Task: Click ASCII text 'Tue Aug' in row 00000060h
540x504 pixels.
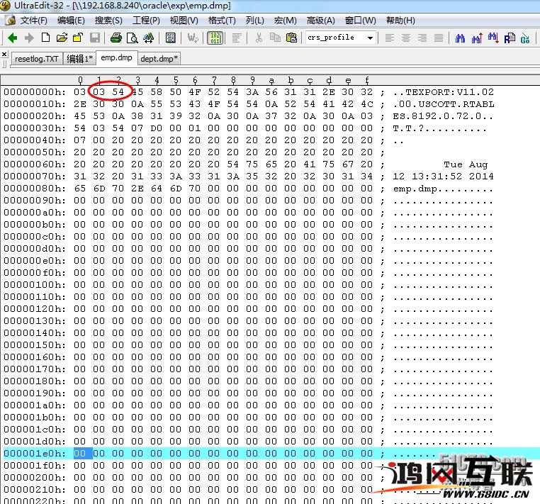Action: [x=466, y=164]
